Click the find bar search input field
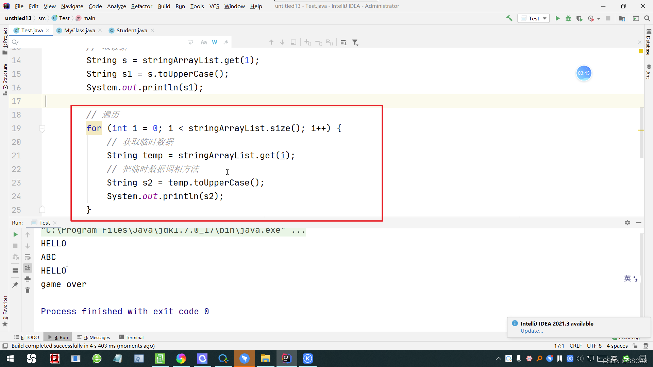 (x=102, y=42)
